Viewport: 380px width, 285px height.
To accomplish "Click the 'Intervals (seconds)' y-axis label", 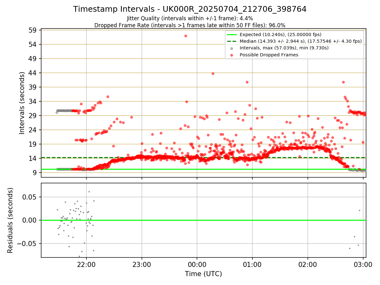I will click(22, 103).
